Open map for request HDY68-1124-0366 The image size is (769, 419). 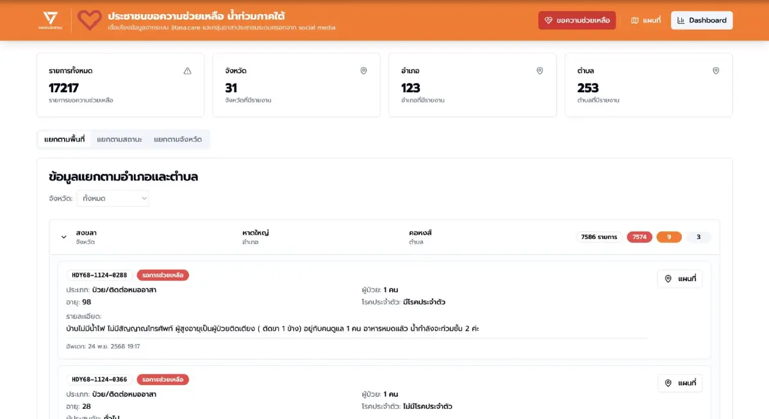pos(680,383)
